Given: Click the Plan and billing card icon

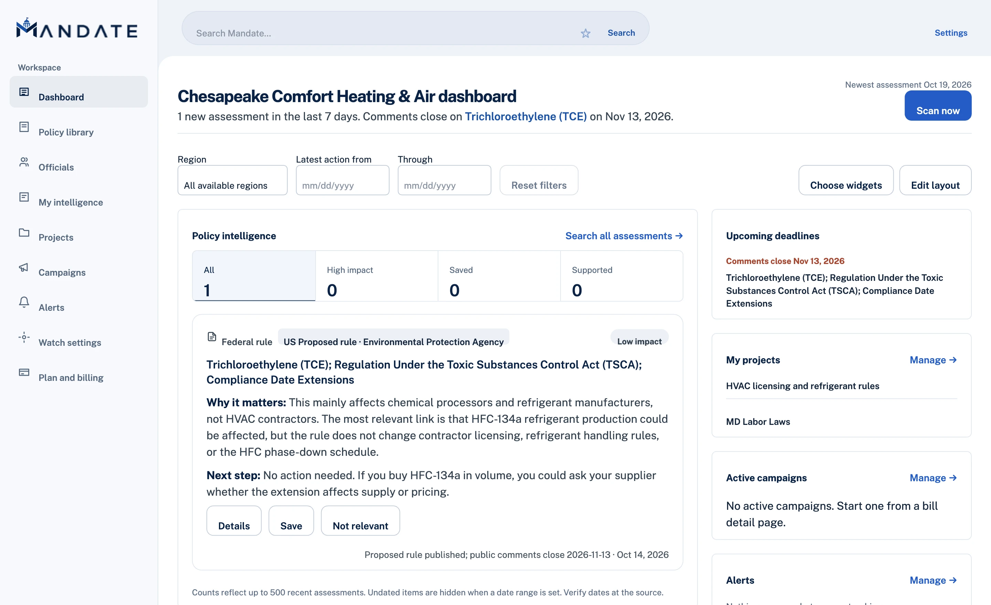Looking at the screenshot, I should pyautogui.click(x=24, y=372).
